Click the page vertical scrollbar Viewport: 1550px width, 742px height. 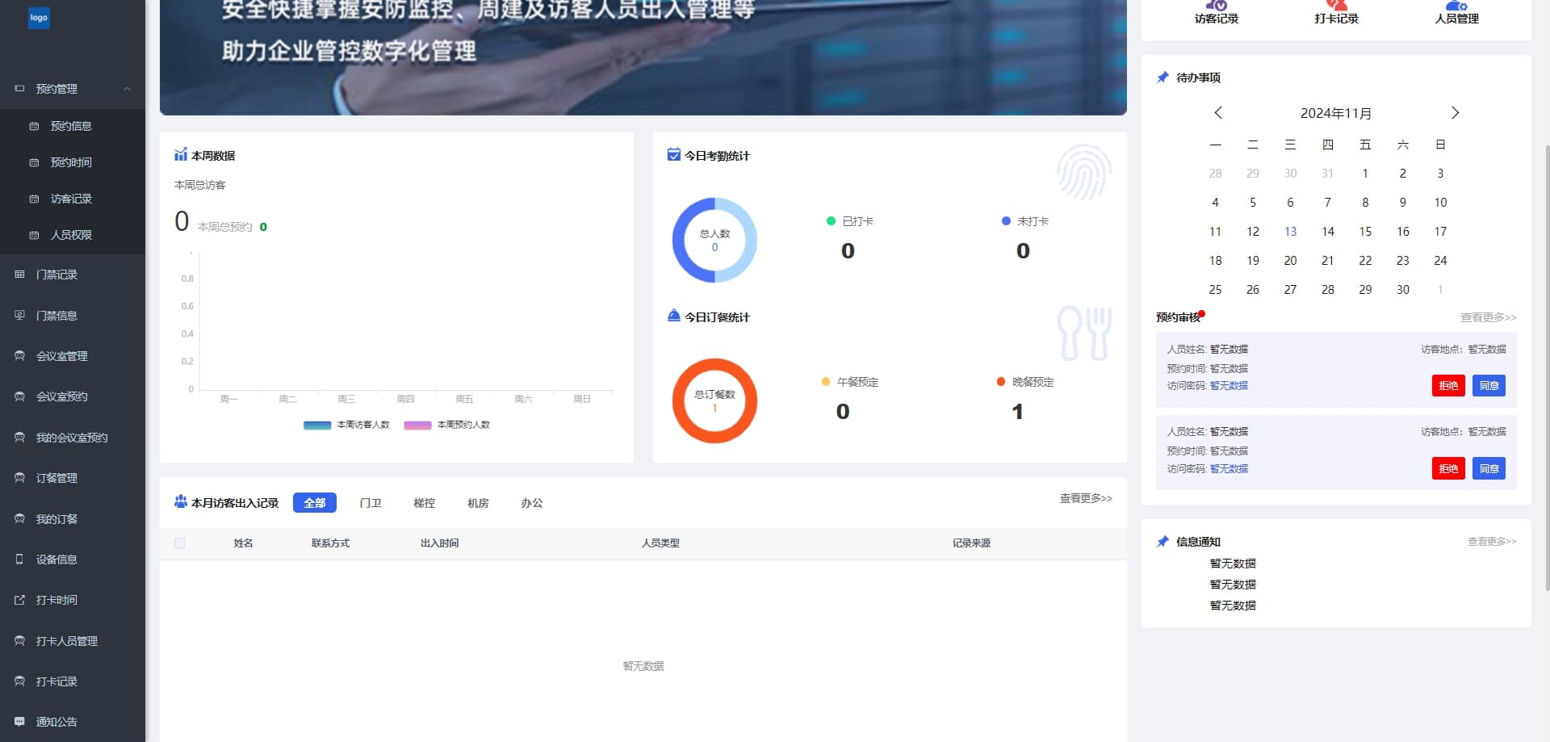point(1547,367)
